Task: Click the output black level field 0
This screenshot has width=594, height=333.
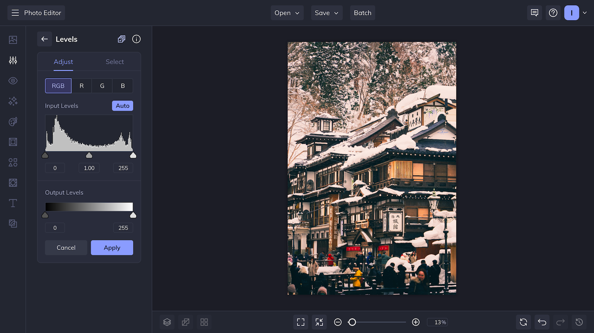Action: tap(55, 228)
